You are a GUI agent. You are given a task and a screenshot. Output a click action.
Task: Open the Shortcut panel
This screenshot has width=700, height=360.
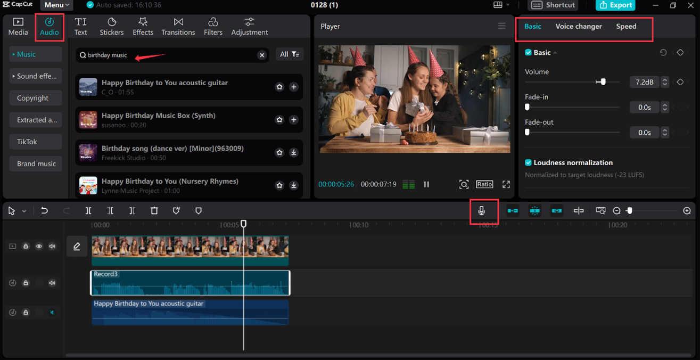click(x=553, y=5)
